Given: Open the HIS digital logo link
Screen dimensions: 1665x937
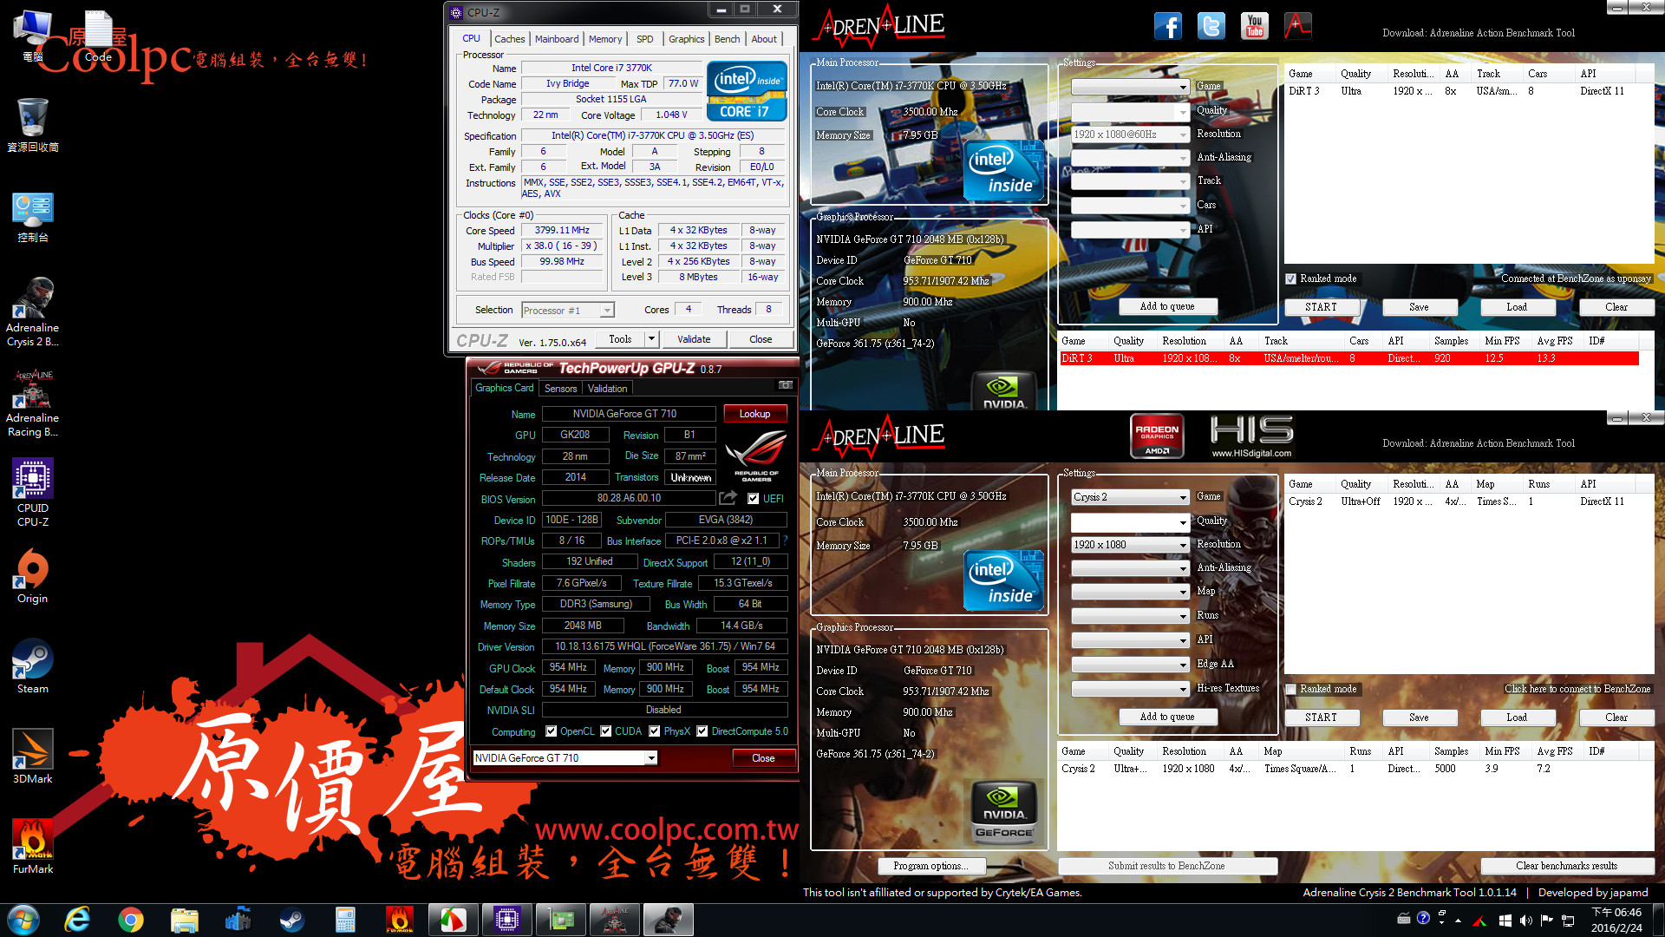Looking at the screenshot, I should 1251,436.
